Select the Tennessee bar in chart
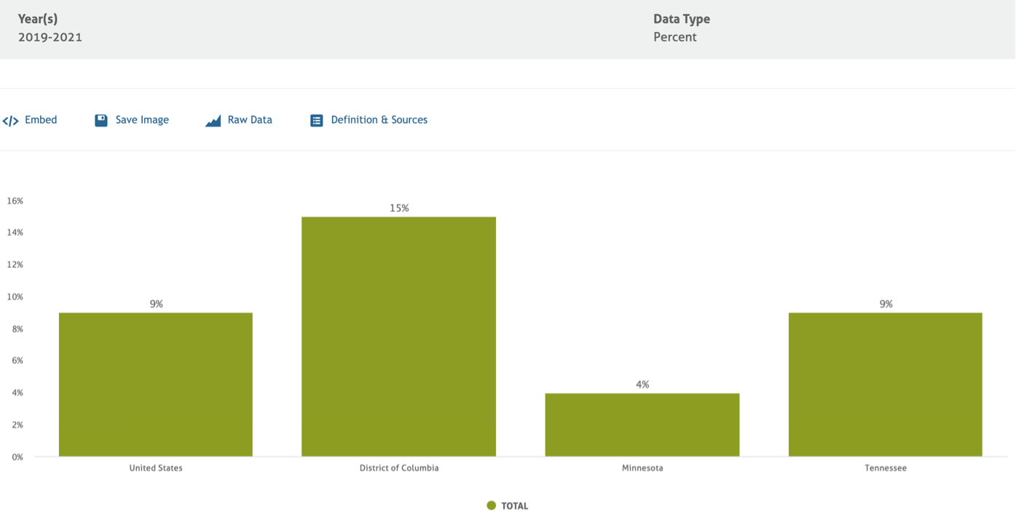The height and width of the screenshot is (521, 1016). click(x=886, y=384)
